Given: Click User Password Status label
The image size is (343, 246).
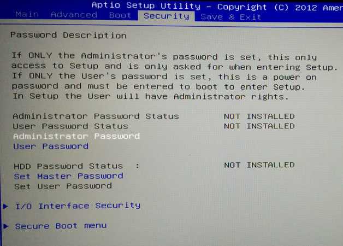Looking at the screenshot, I should [70, 126].
